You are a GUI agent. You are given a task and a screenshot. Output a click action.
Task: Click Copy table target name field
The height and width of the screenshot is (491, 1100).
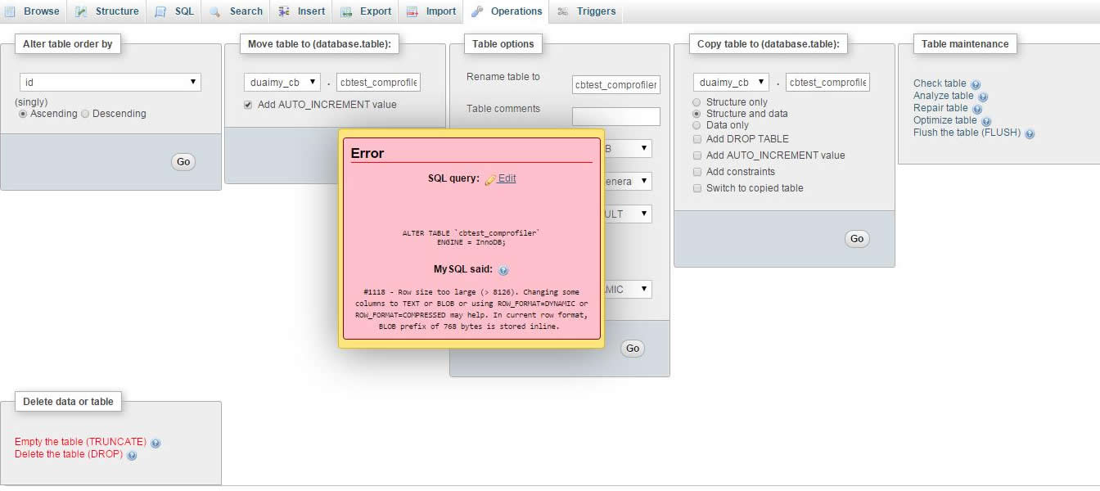tap(827, 82)
